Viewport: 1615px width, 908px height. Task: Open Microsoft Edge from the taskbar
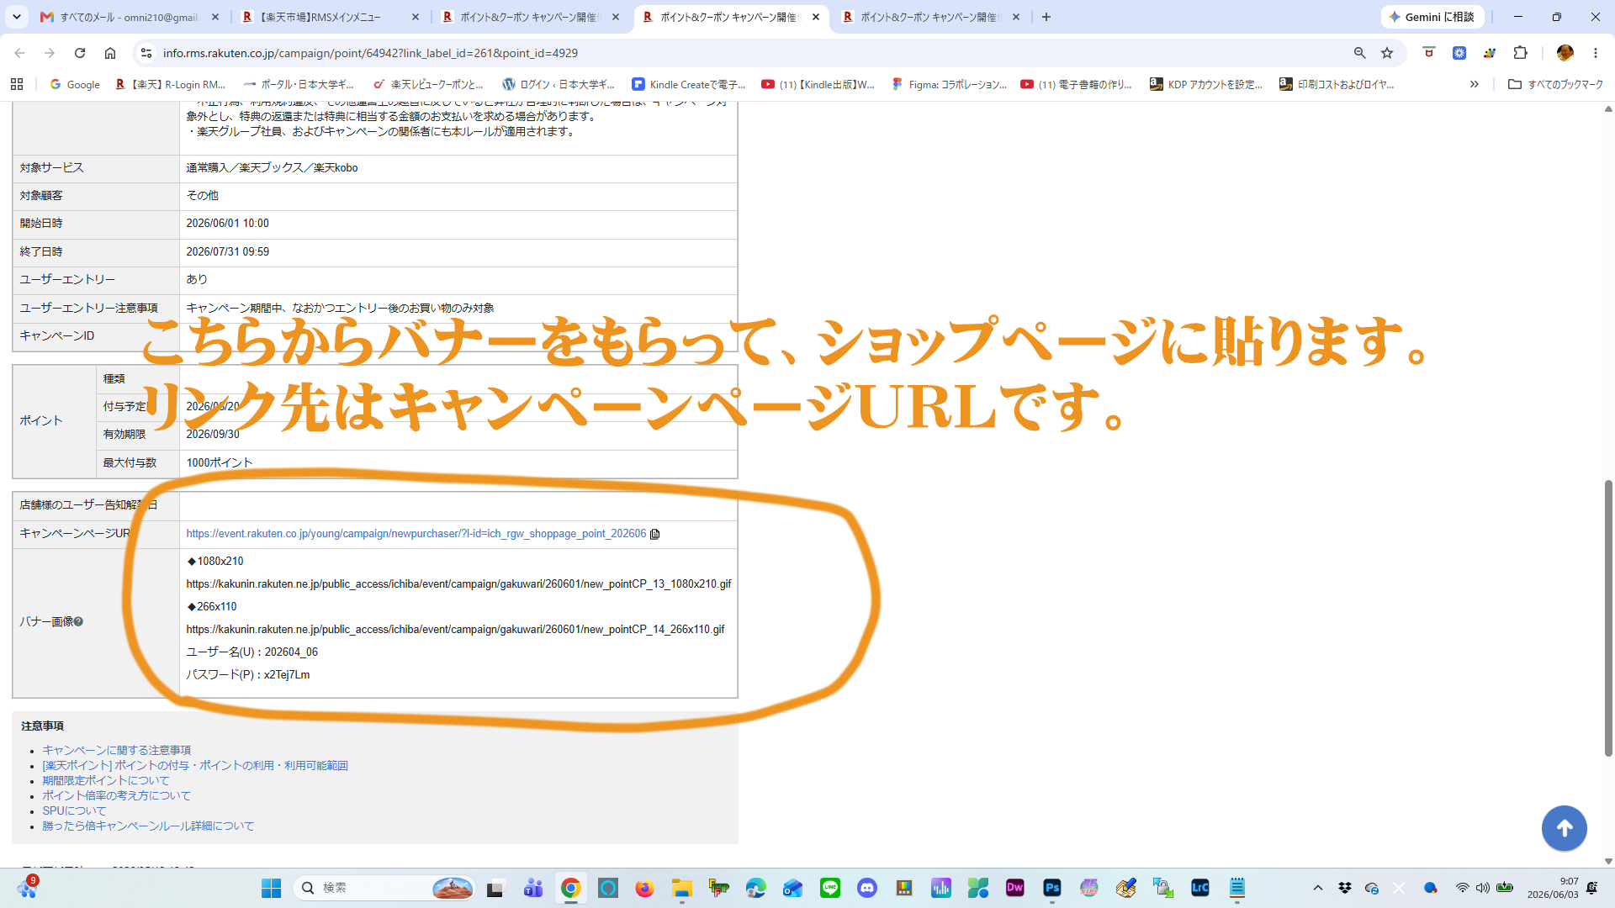756,888
